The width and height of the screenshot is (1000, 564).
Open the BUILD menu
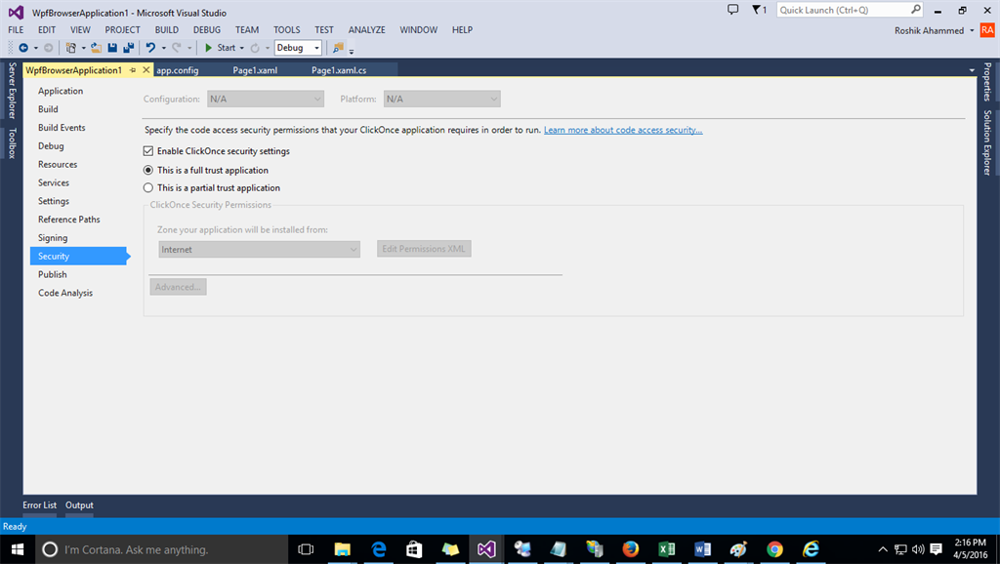(166, 30)
